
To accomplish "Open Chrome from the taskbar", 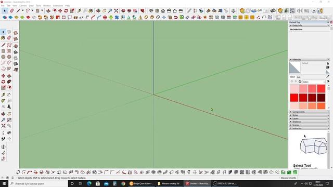I will click(123, 183).
